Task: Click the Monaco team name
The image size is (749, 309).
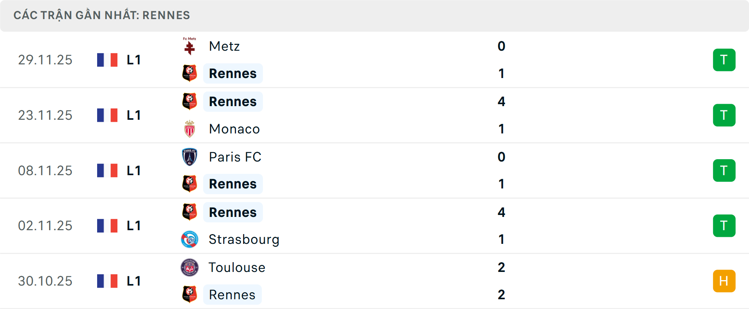Action: click(234, 129)
